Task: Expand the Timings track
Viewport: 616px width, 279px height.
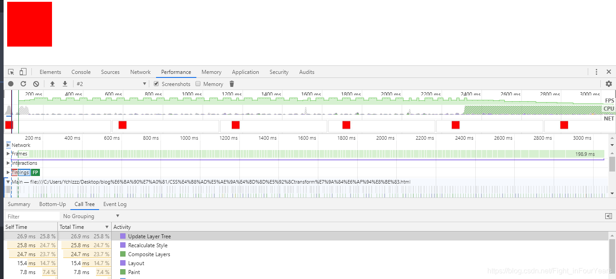Action: (8, 172)
